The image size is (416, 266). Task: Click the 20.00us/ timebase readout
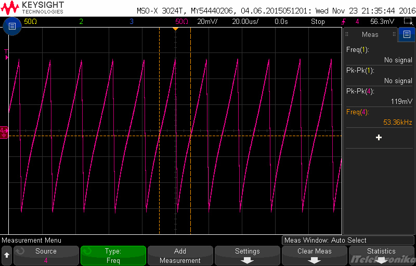(245, 22)
